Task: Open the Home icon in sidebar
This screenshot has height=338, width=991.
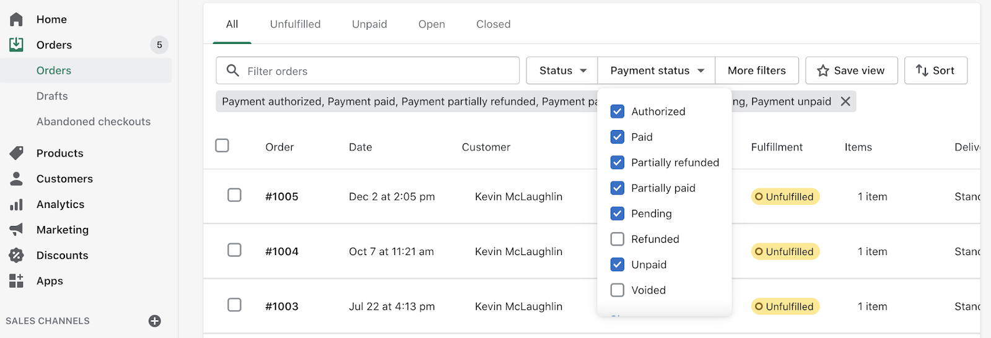Action: coord(16,19)
